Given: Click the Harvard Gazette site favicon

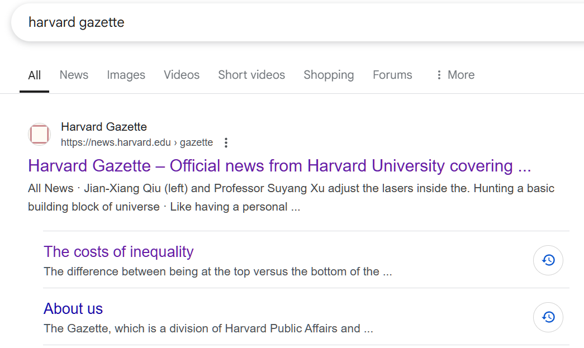Looking at the screenshot, I should click(40, 135).
